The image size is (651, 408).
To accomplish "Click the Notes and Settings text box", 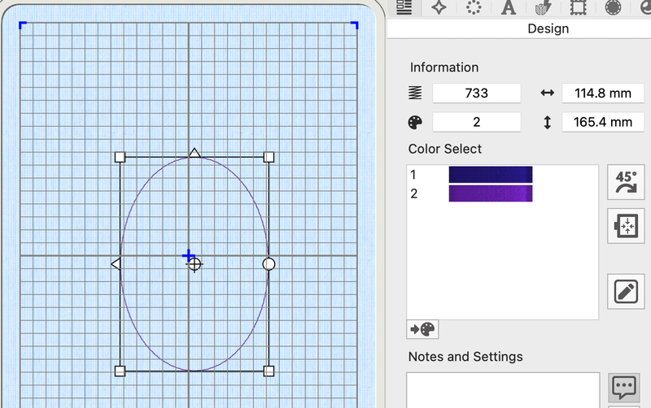I will [x=503, y=390].
